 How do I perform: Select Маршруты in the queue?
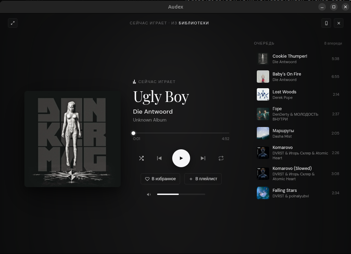coord(298,133)
